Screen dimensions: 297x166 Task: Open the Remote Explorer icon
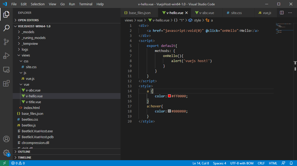[x=6, y=69]
